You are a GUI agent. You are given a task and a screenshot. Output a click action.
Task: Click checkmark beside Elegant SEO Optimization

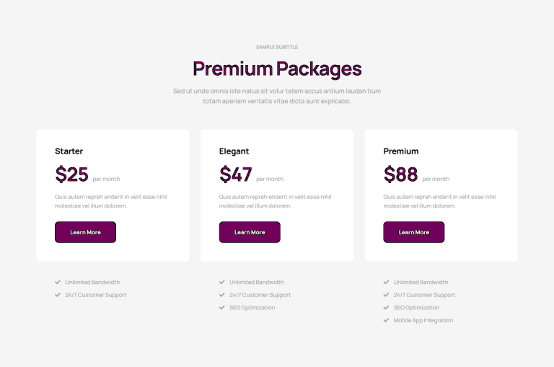point(222,307)
